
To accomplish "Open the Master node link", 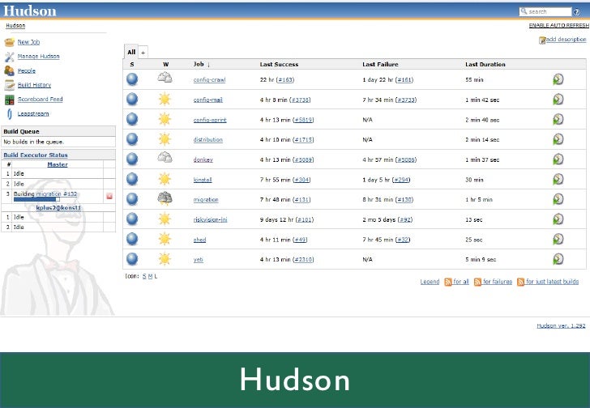I will pos(58,164).
